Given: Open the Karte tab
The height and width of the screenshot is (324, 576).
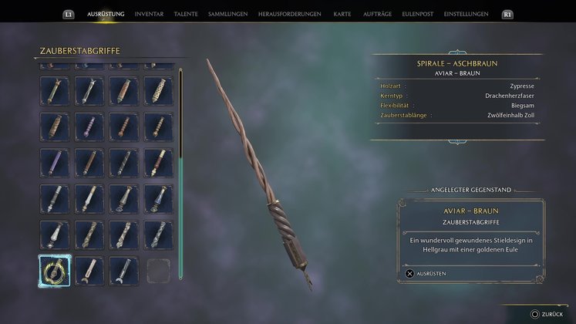Looking at the screenshot, I should 342,14.
